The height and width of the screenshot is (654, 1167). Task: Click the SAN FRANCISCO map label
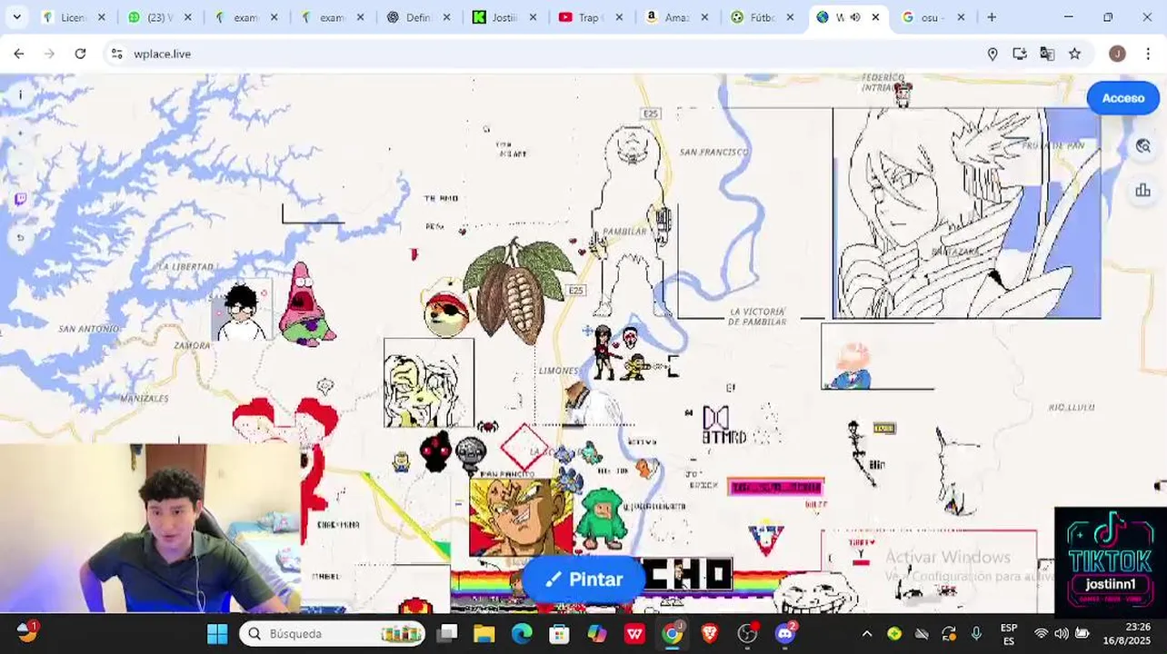714,152
